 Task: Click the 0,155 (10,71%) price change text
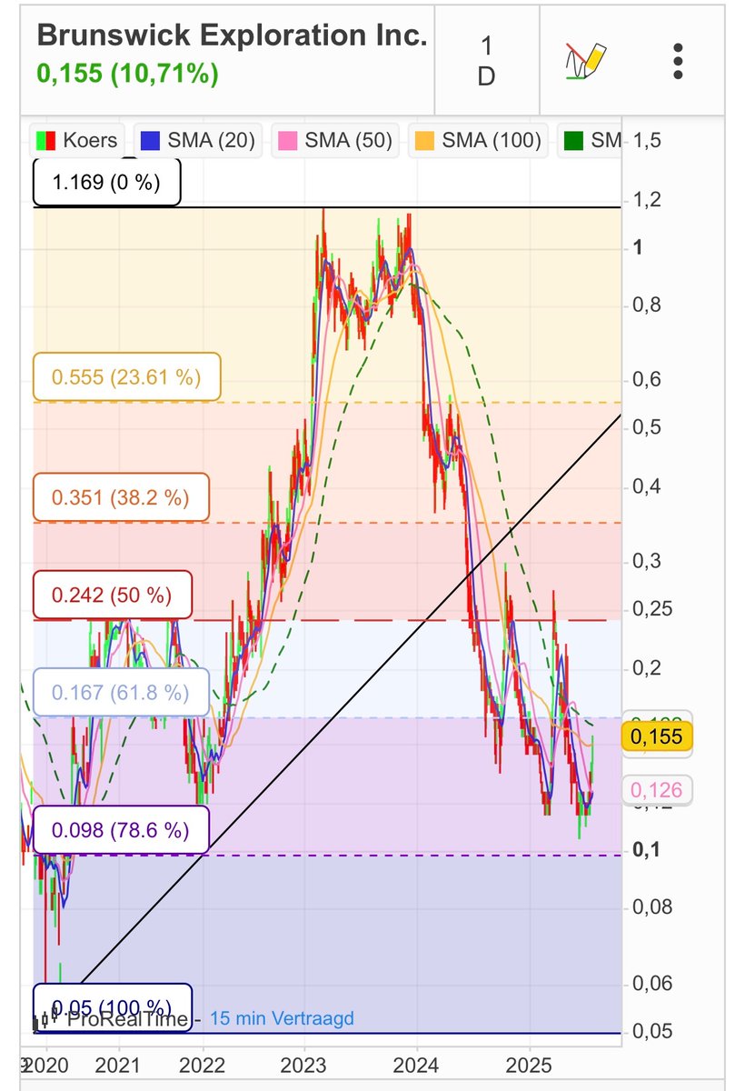pos(127,73)
